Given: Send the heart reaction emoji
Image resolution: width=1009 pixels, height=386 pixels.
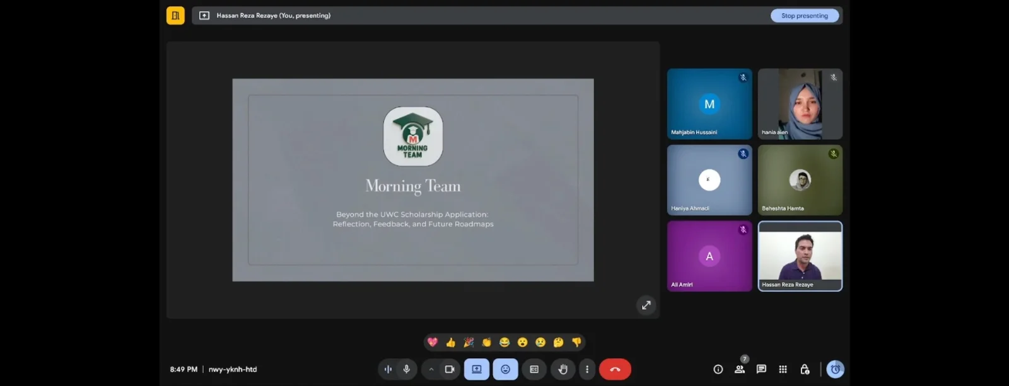Looking at the screenshot, I should (433, 343).
